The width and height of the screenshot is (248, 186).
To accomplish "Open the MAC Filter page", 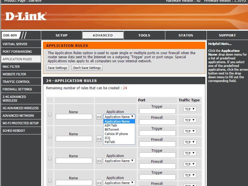I will 21,67.
